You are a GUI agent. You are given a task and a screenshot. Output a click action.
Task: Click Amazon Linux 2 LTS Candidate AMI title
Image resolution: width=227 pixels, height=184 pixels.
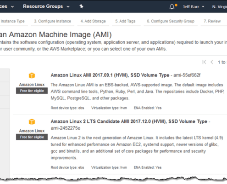point(129,121)
